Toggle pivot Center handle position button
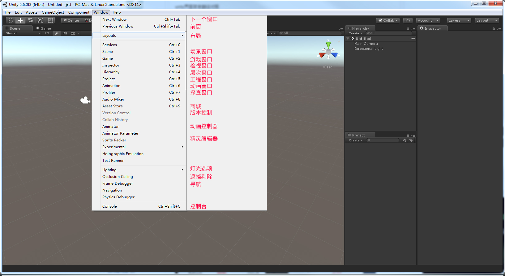 (71, 20)
